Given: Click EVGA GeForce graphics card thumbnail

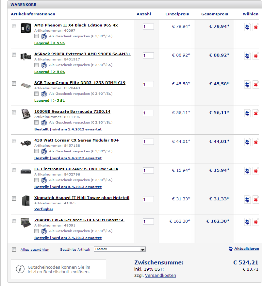Looking at the screenshot, I should tap(26, 223).
